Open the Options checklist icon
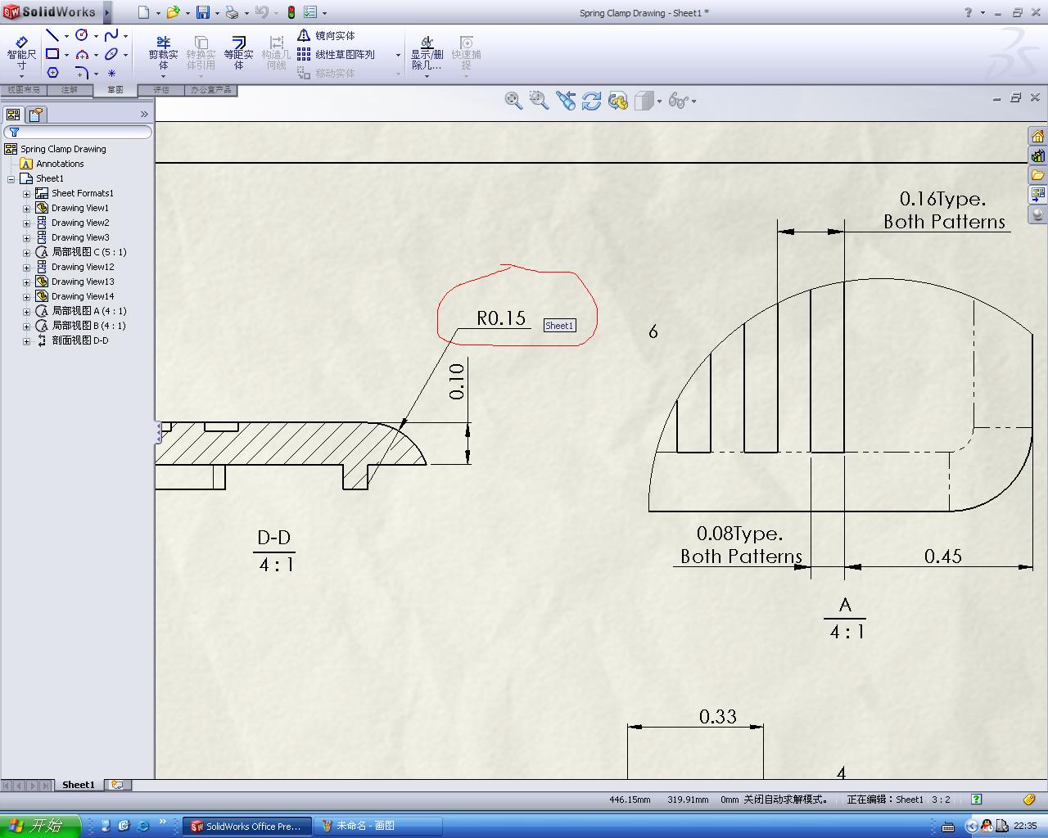Screen dimensions: 1048x838 coord(311,12)
